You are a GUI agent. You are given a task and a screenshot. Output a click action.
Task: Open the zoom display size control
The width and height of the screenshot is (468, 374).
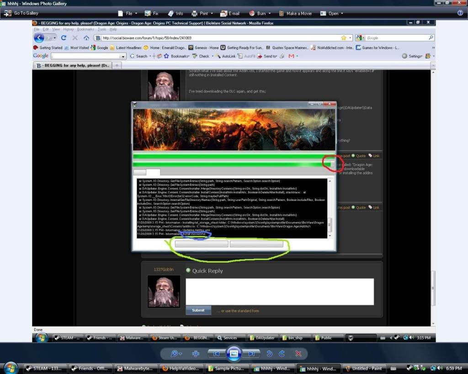[176, 353]
